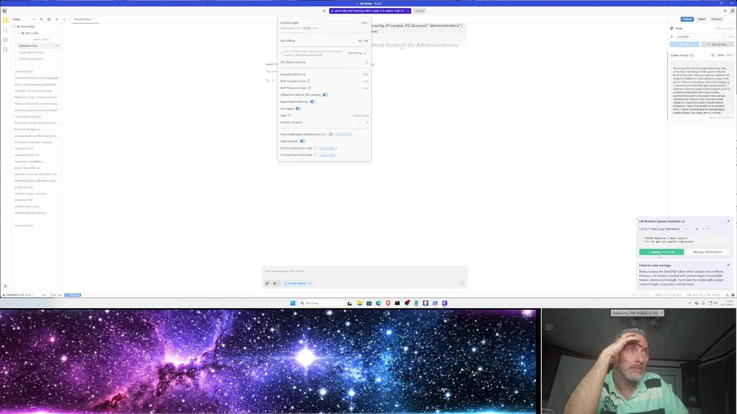Image resolution: width=737 pixels, height=414 pixels.
Task: Switch to the Context tab
Action: [x=687, y=19]
